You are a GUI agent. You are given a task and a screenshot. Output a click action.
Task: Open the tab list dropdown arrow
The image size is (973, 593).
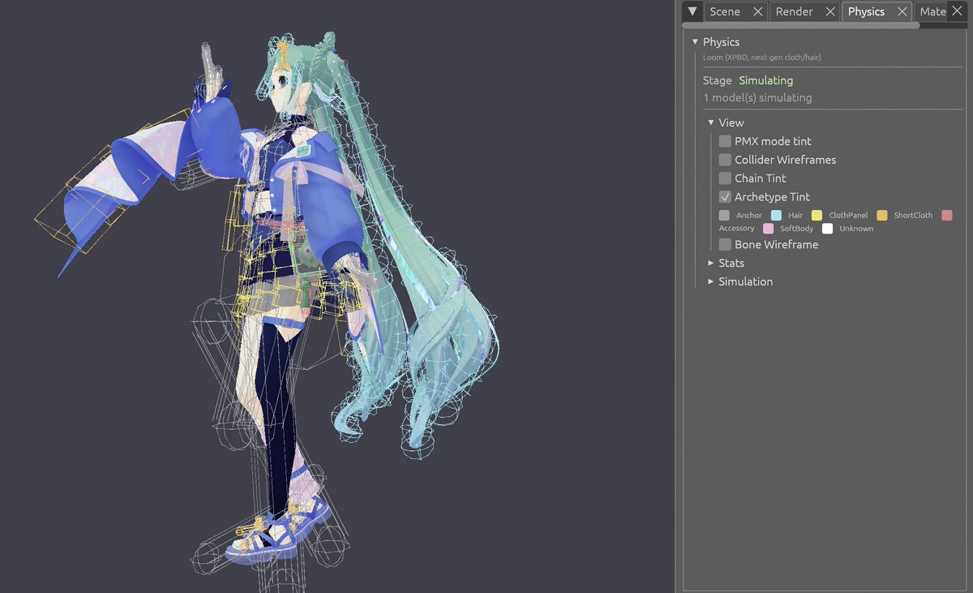coord(692,11)
